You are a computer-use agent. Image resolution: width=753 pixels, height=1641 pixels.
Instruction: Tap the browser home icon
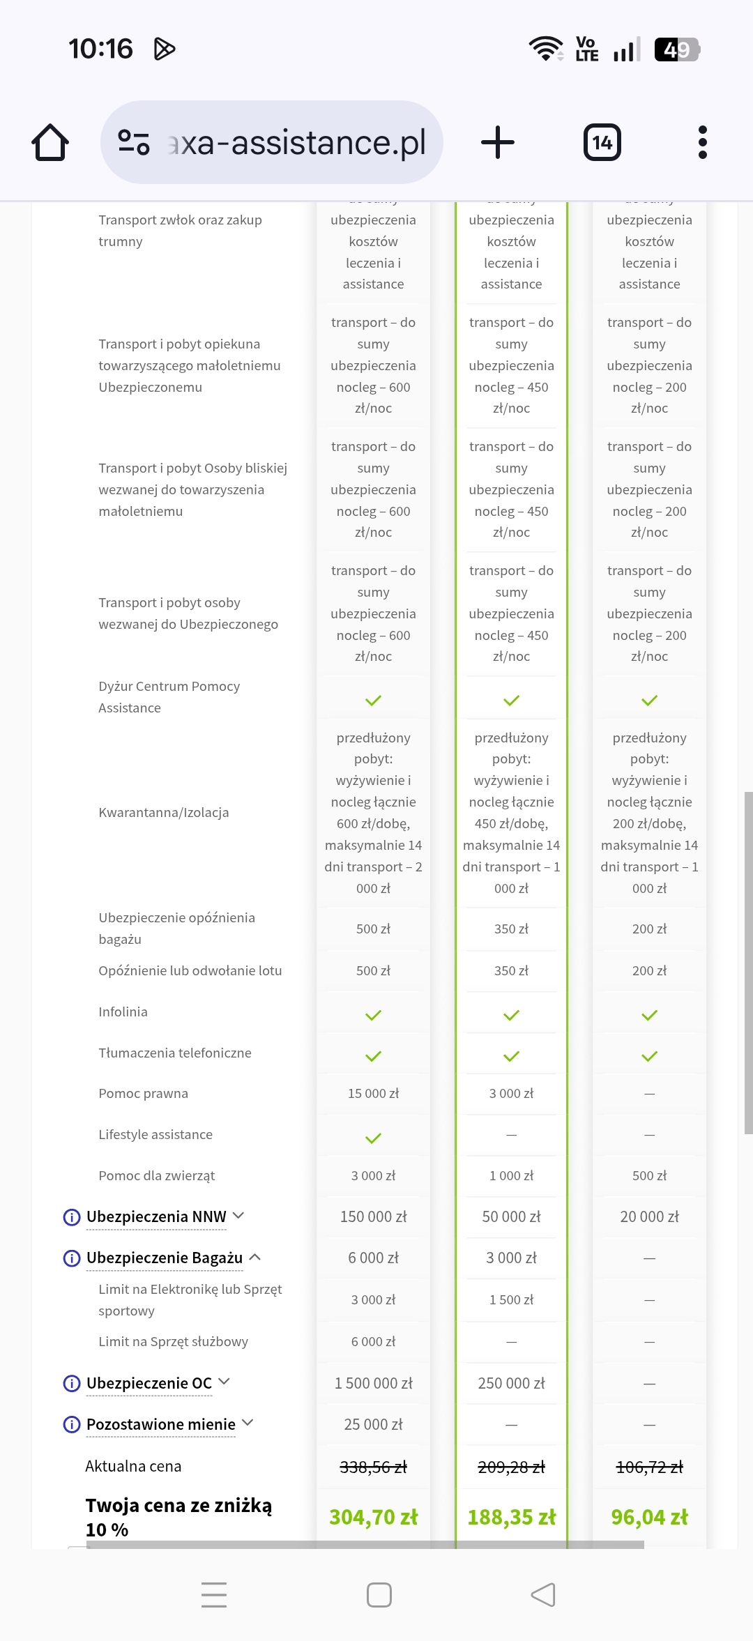[x=50, y=143]
